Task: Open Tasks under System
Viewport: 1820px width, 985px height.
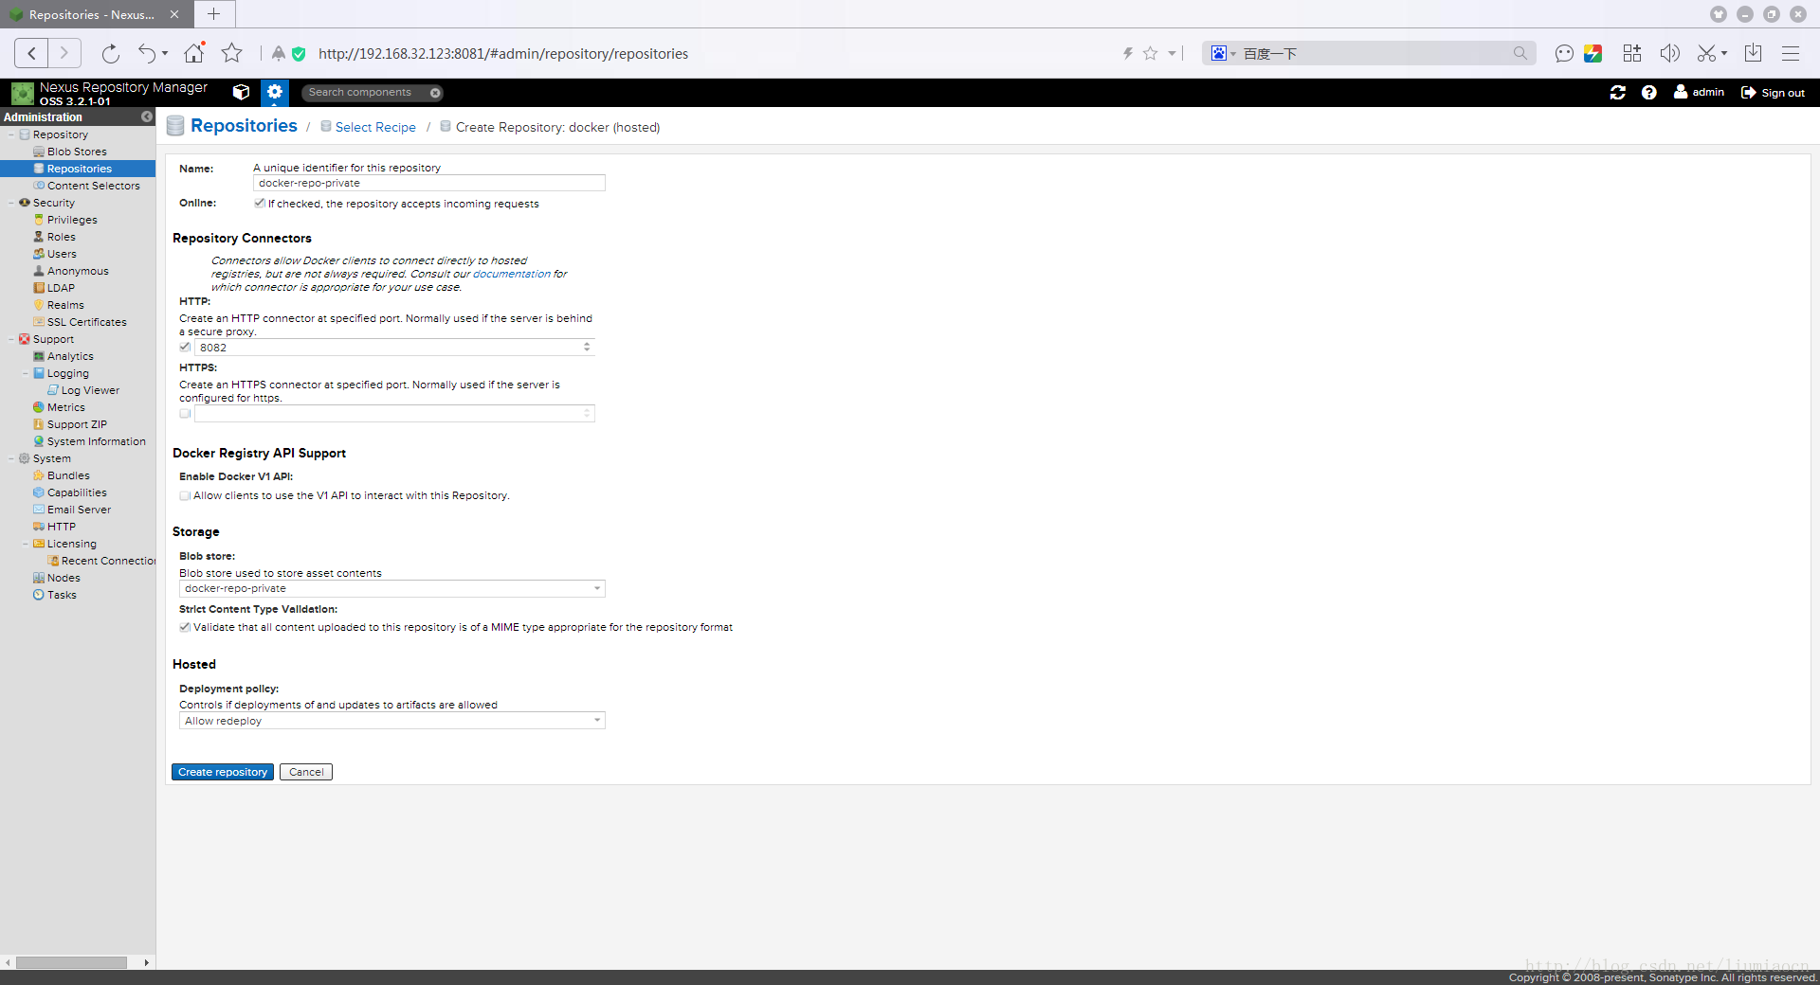Action: (62, 595)
